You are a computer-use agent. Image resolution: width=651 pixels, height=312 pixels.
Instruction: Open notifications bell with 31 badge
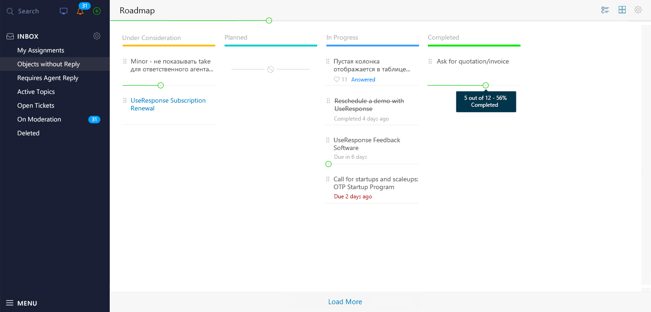click(80, 12)
